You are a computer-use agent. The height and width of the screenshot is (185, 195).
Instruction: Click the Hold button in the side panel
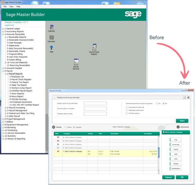pos(176,154)
